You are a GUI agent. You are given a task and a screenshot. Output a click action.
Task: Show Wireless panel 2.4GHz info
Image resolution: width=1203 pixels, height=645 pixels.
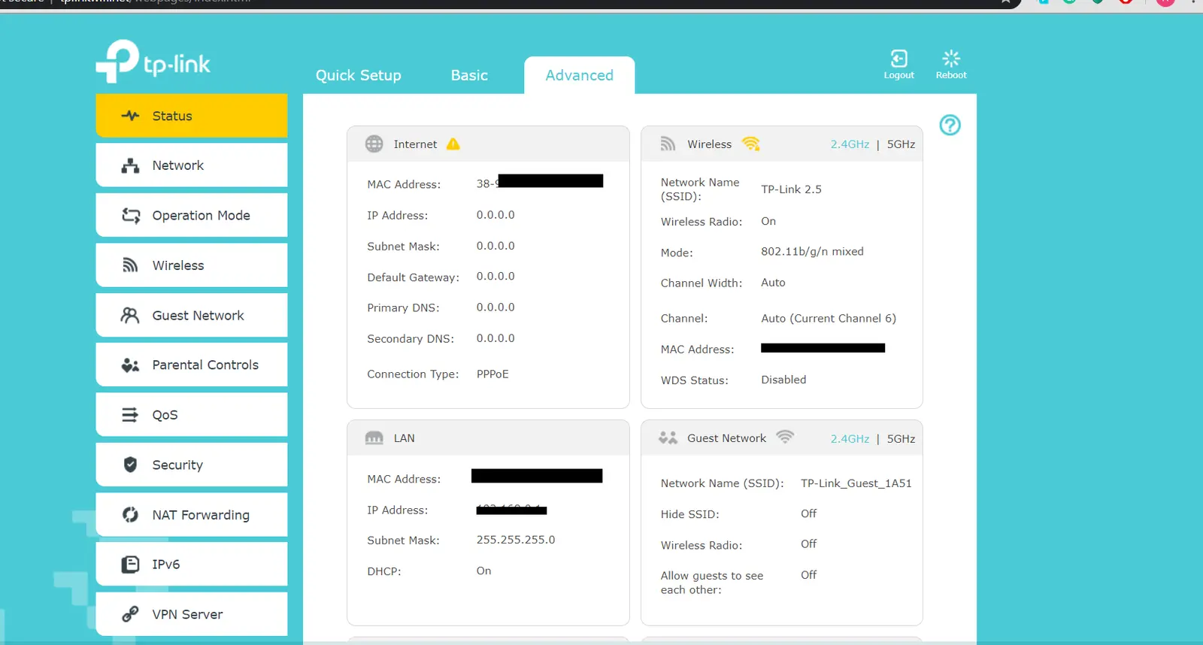[x=850, y=144]
